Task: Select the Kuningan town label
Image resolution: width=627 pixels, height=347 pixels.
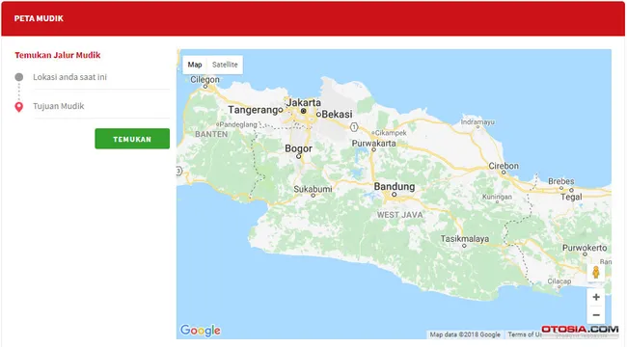Action: coord(497,197)
